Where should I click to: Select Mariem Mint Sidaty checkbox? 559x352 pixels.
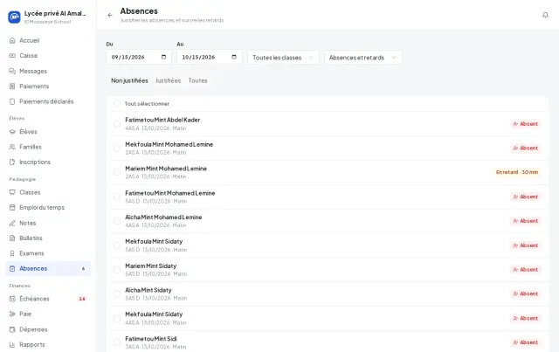coord(117,270)
